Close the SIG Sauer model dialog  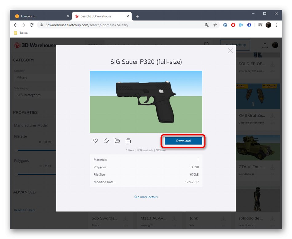click(x=230, y=51)
